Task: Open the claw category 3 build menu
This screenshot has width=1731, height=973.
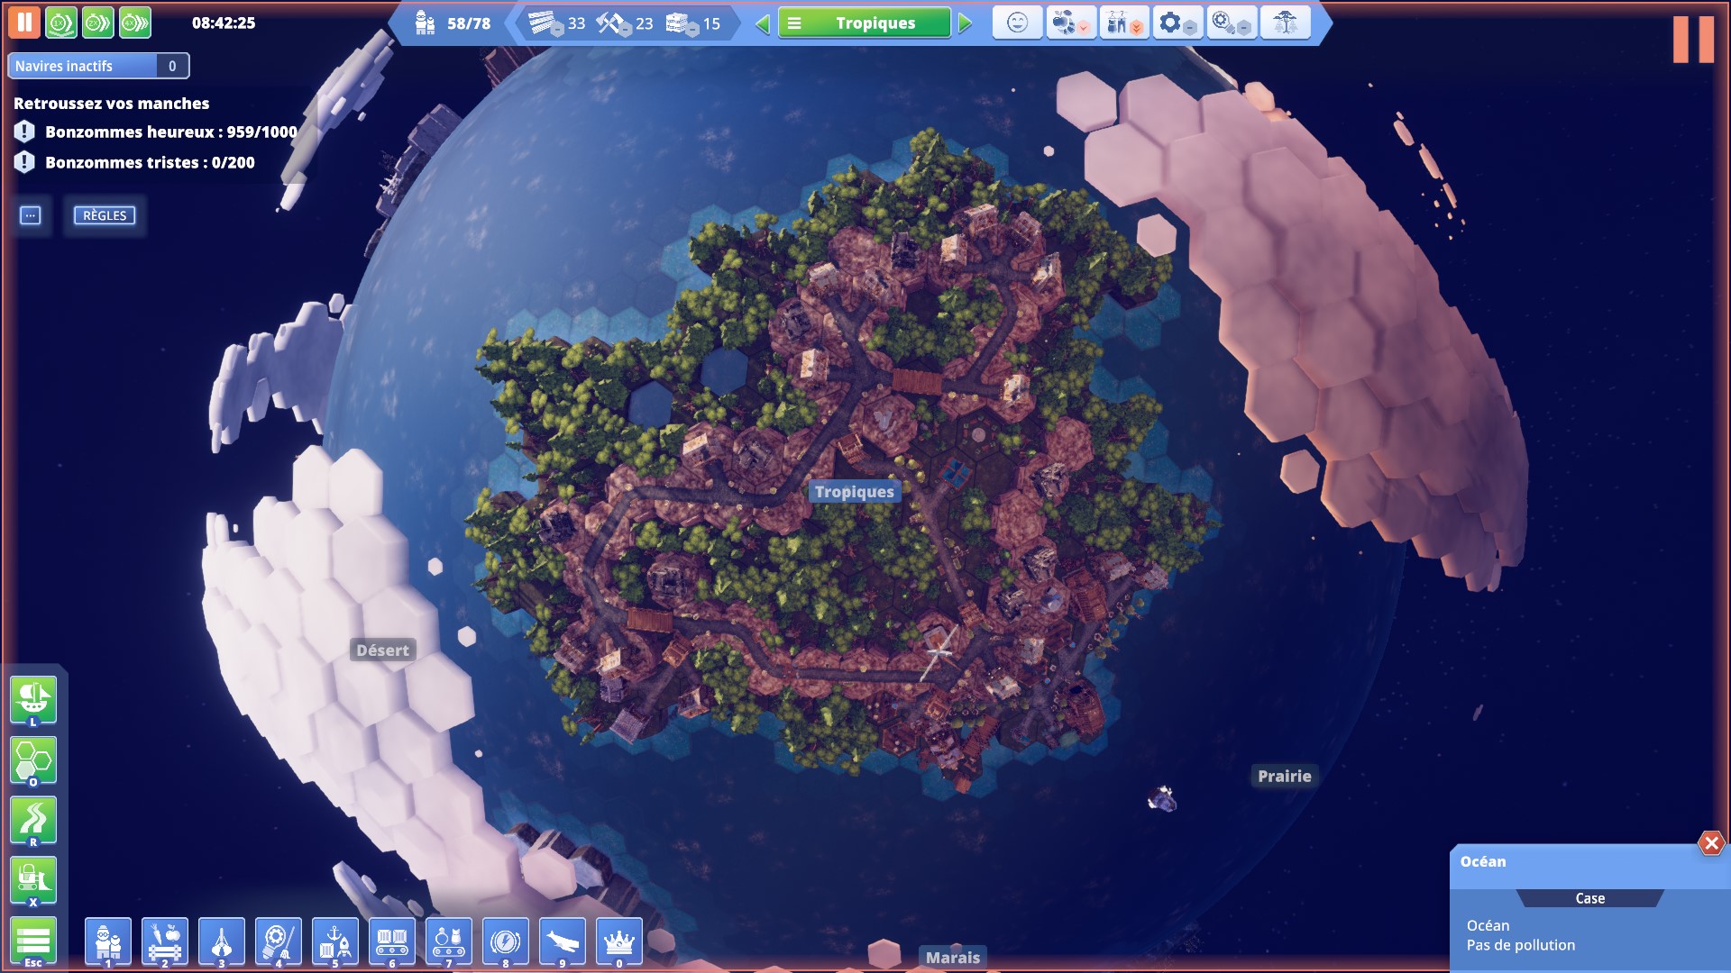Action: 222,942
